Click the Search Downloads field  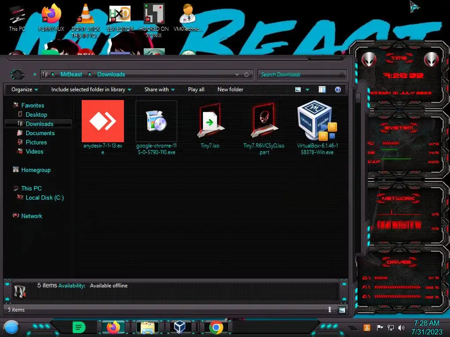pyautogui.click(x=302, y=75)
